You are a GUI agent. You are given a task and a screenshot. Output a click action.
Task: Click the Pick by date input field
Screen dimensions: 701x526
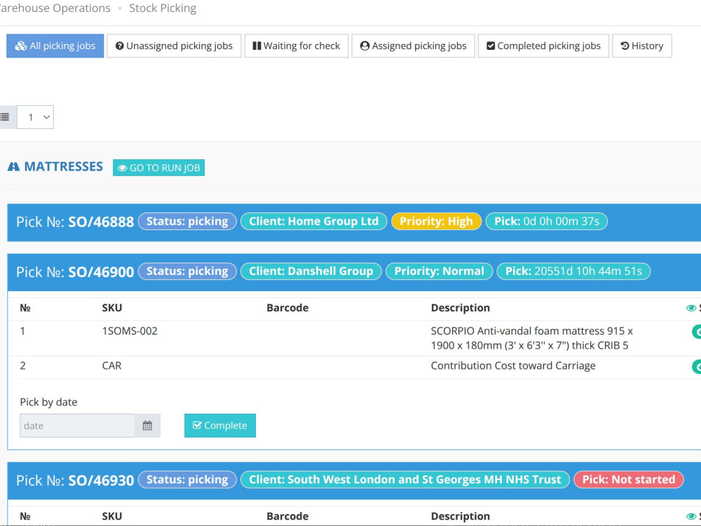[77, 426]
